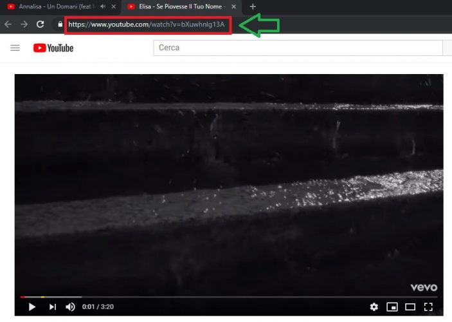Click the YouTube URL in the address bar

(147, 24)
